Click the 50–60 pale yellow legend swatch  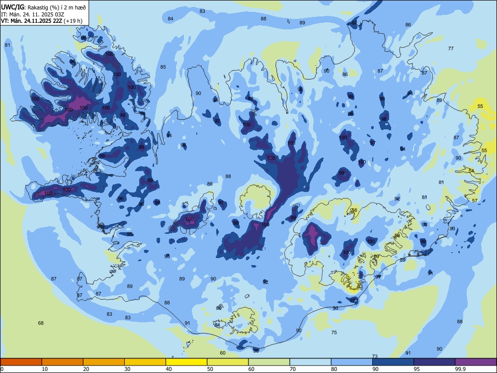point(228,362)
